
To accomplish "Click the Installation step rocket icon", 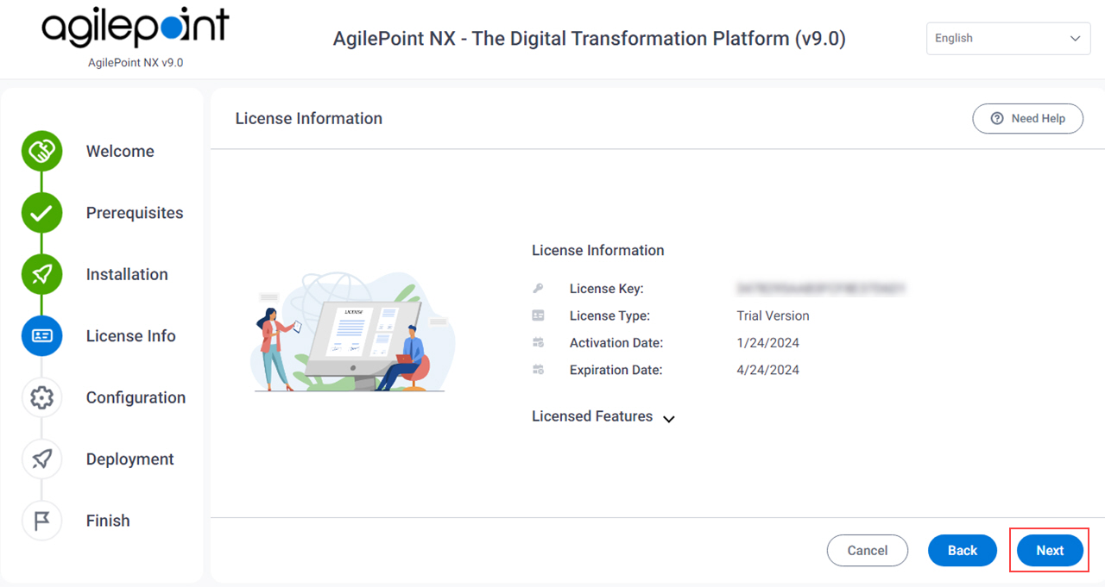I will (x=41, y=275).
